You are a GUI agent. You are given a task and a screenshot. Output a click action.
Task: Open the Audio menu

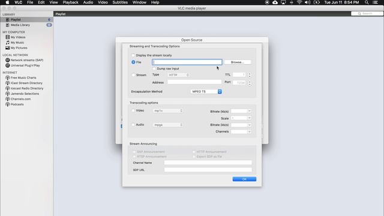(88, 2)
